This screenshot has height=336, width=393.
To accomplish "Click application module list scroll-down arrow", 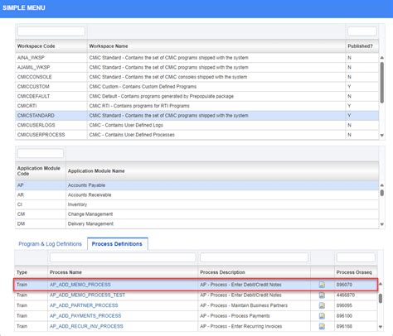I will click(x=382, y=224).
